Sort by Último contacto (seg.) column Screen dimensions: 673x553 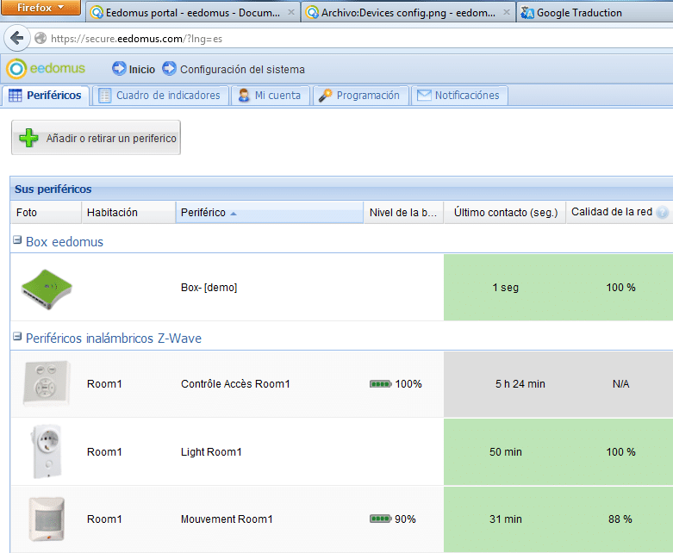pyautogui.click(x=505, y=213)
